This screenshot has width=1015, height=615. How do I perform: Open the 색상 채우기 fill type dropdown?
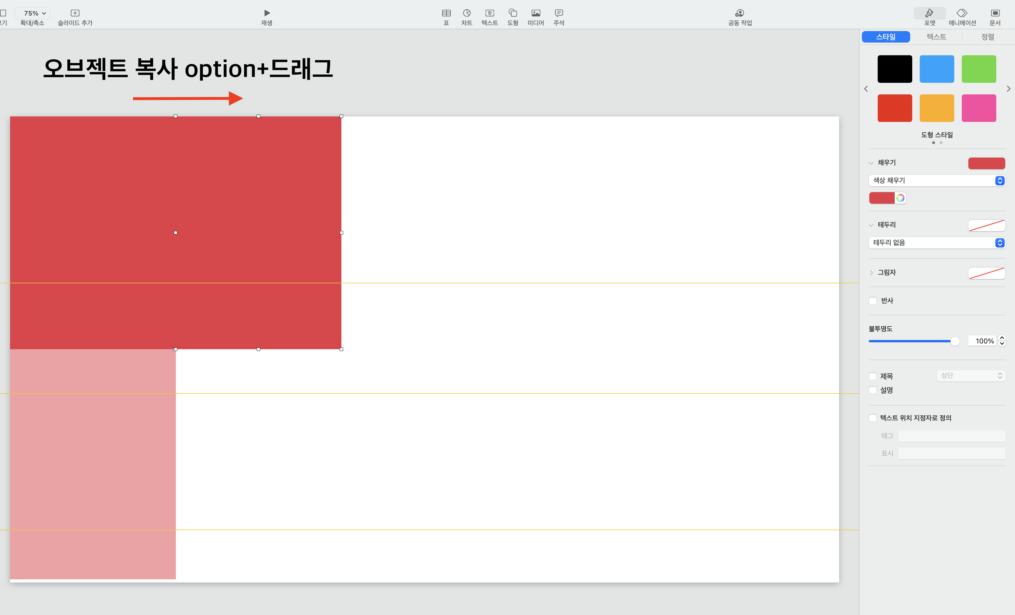point(936,181)
